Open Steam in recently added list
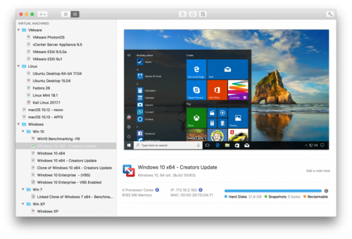 (x=144, y=62)
